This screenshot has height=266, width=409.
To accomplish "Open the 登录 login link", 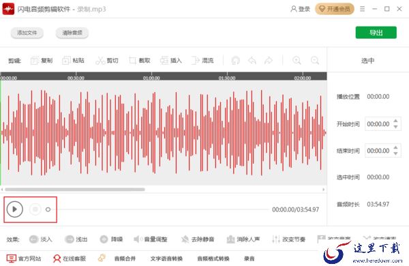I will [x=300, y=9].
